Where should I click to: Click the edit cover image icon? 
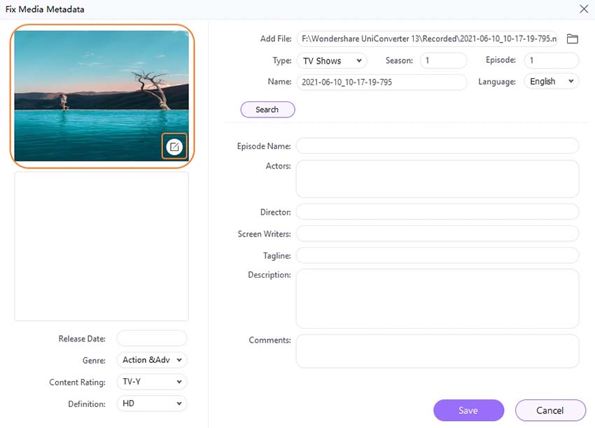(174, 146)
